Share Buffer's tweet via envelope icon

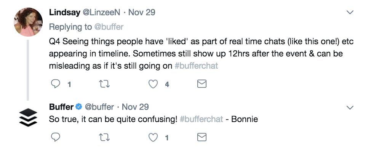[202, 137]
